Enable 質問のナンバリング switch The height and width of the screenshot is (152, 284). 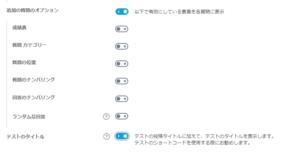122,81
